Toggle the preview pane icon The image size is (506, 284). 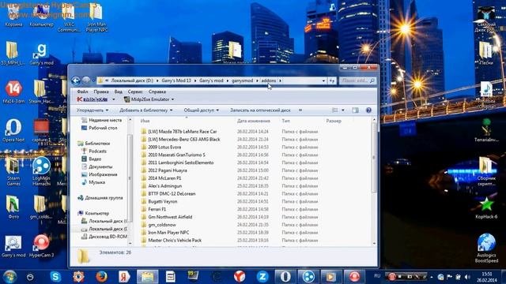[x=355, y=110]
